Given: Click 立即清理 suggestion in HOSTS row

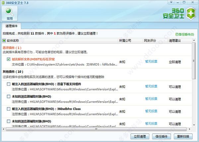Looking at the screenshot, I should pyautogui.click(x=175, y=62).
